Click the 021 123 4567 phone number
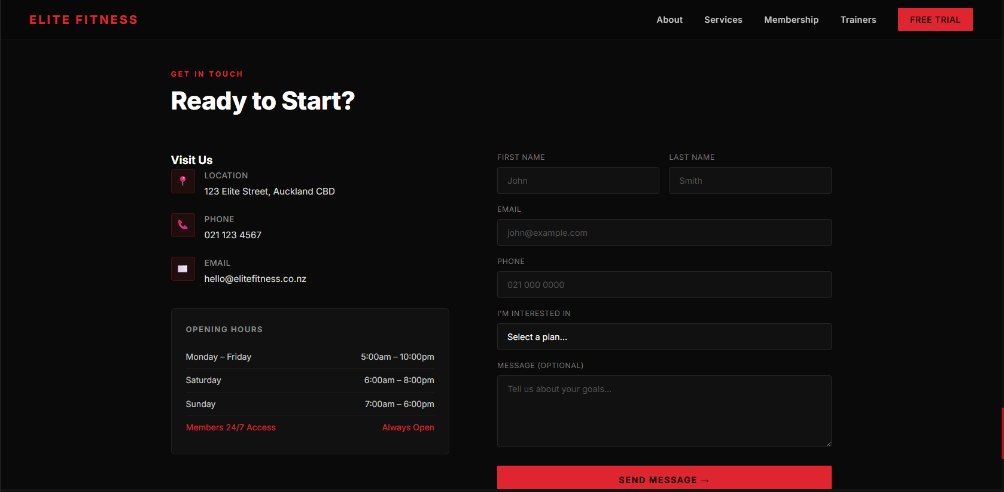This screenshot has height=492, width=1004. click(233, 235)
